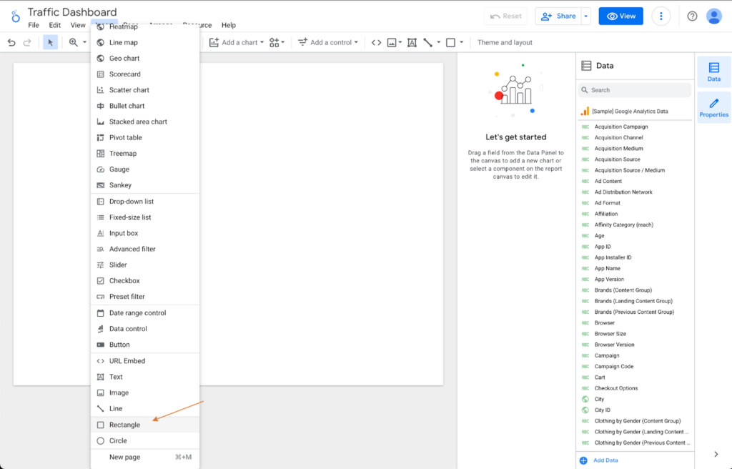Click the line toolbar icon
This screenshot has width=732, height=469.
coord(427,42)
